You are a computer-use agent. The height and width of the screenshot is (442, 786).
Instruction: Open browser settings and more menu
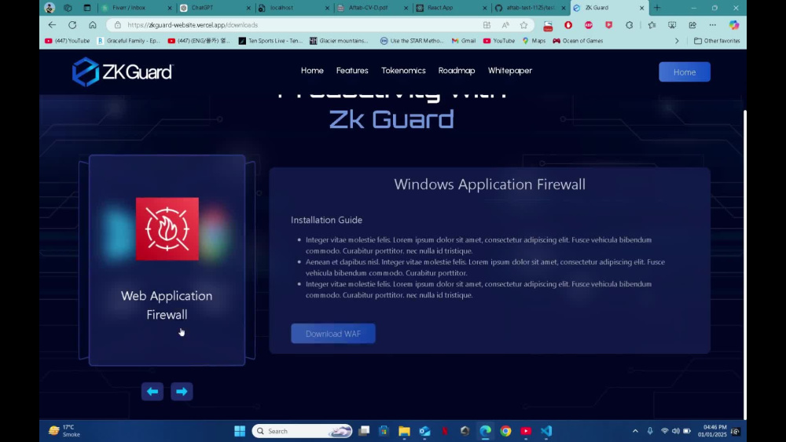pyautogui.click(x=712, y=25)
